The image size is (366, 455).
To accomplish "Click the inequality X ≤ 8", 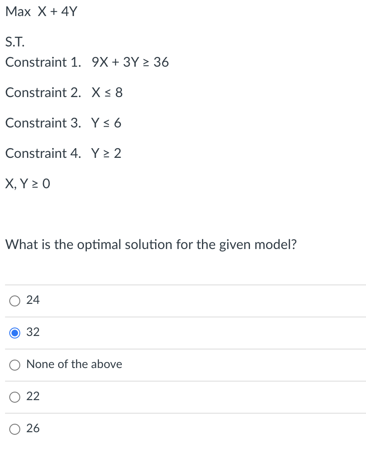I will (107, 92).
